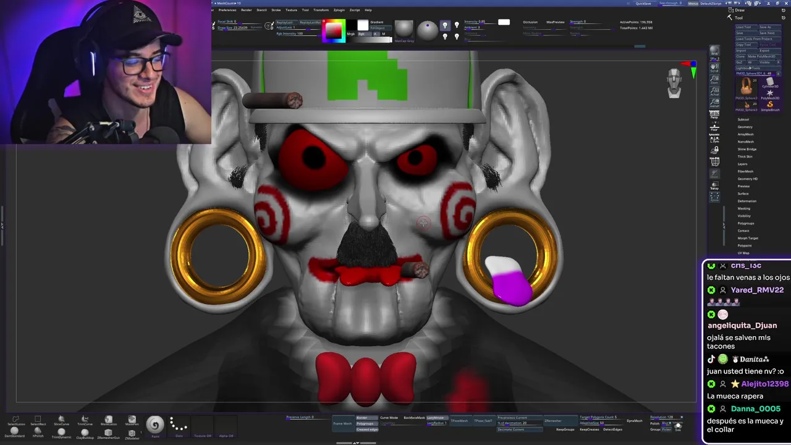Select the hPolish brush
Viewport: 791px width, 445px height.
coord(38,433)
